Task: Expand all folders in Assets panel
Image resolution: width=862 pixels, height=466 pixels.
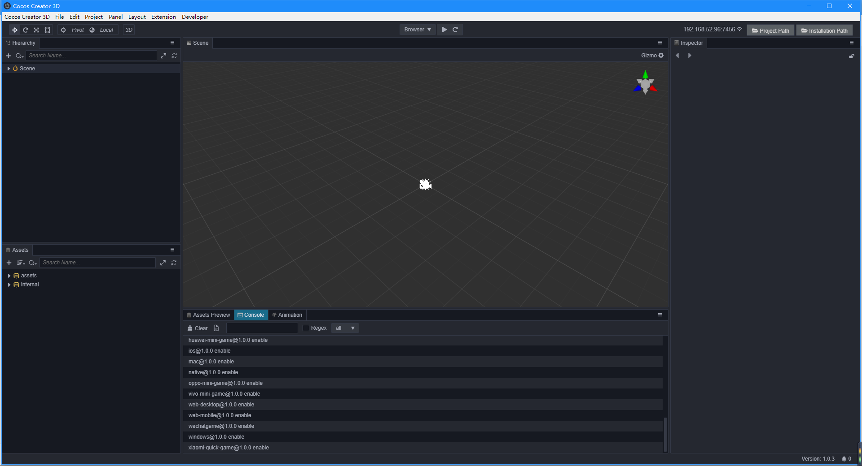Action: coord(163,263)
